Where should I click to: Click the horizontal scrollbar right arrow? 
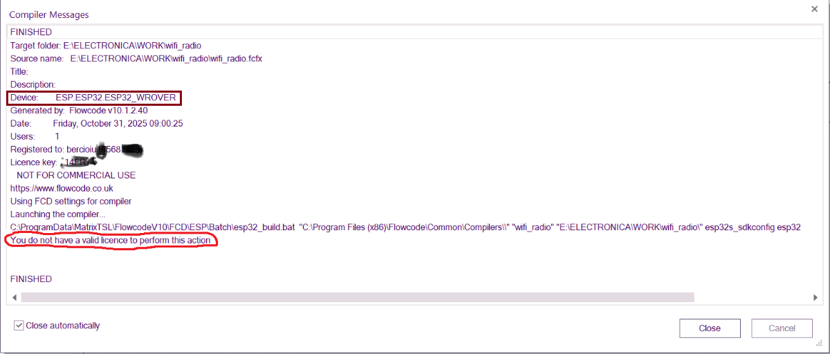pyautogui.click(x=815, y=297)
